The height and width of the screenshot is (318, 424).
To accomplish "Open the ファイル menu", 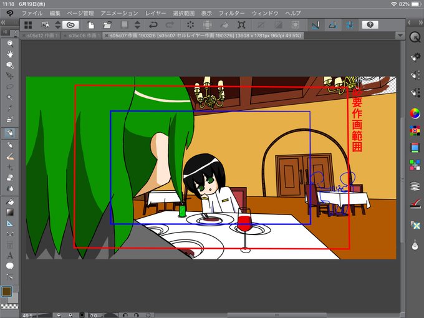I will click(32, 13).
